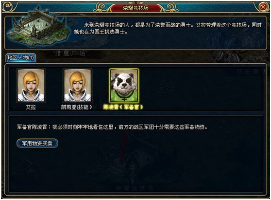Select the 凯莉亚(技能) character portrait
Screen dimensions: 271x200
point(77,86)
